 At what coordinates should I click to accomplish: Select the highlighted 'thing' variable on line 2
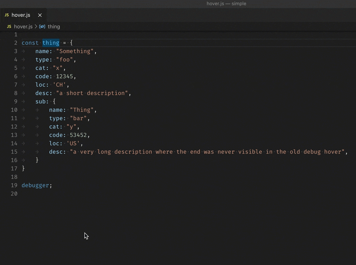pyautogui.click(x=51, y=43)
